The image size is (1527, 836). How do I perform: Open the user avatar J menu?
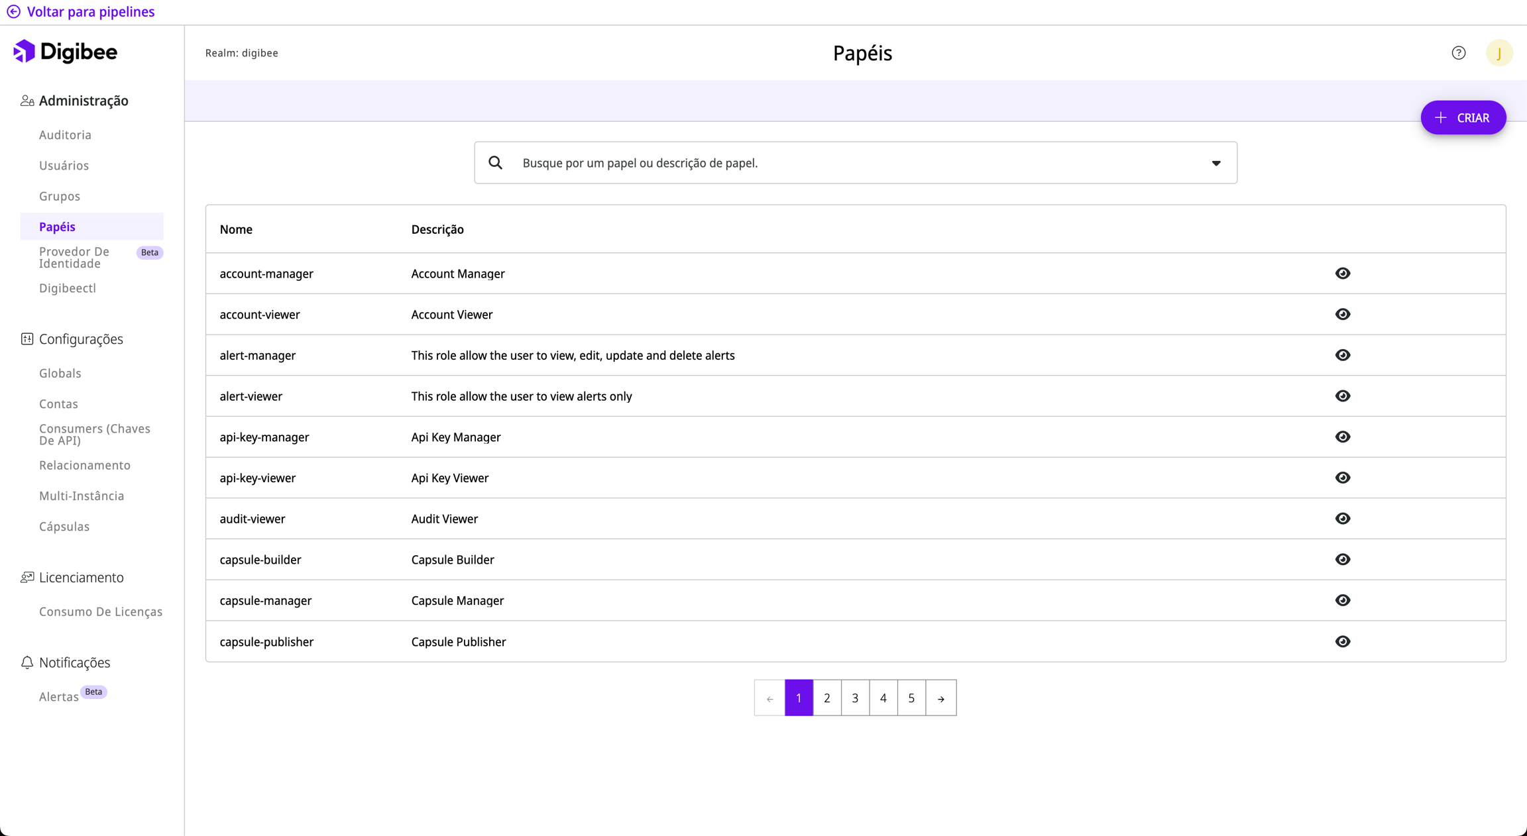click(x=1499, y=53)
